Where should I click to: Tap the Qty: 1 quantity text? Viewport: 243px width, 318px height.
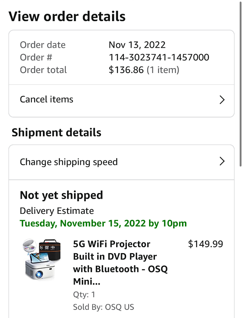click(84, 295)
